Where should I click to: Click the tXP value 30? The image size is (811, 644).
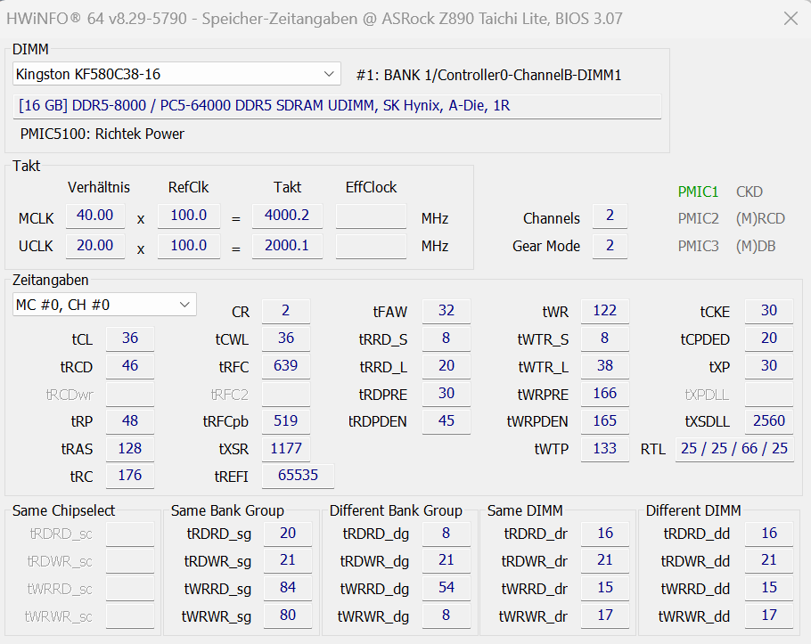(769, 366)
